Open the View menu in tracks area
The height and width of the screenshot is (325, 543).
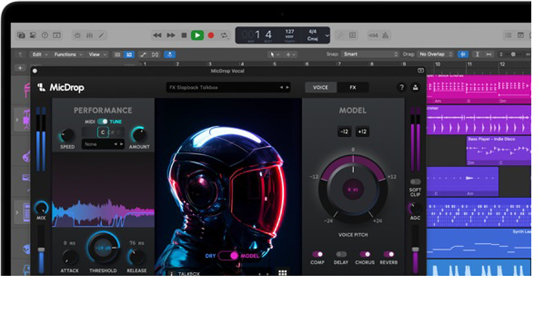click(97, 54)
